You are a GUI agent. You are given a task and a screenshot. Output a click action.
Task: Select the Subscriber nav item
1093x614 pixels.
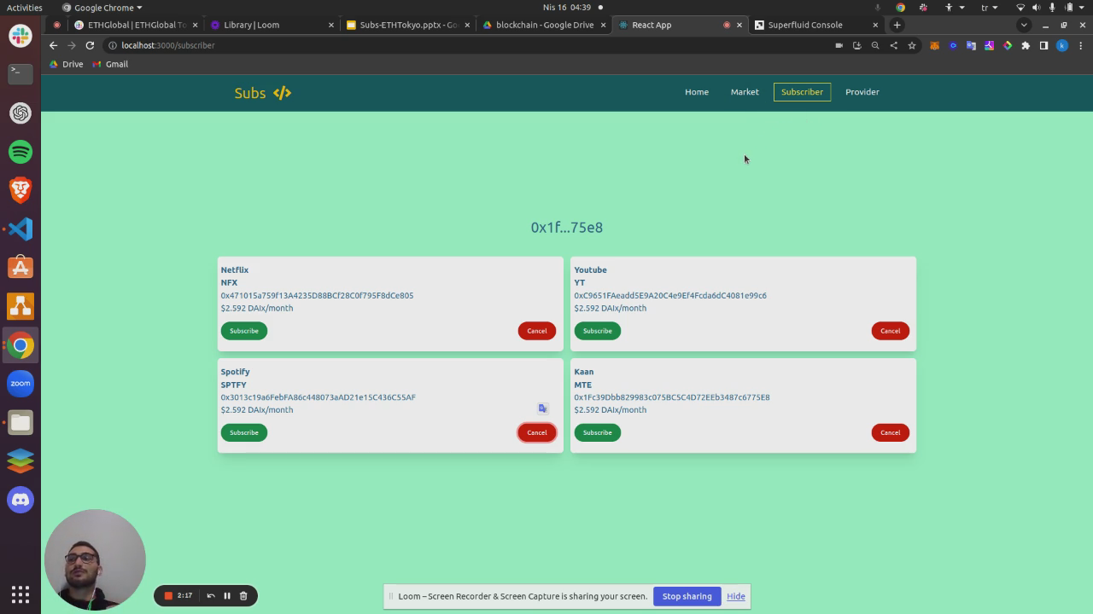coord(802,92)
